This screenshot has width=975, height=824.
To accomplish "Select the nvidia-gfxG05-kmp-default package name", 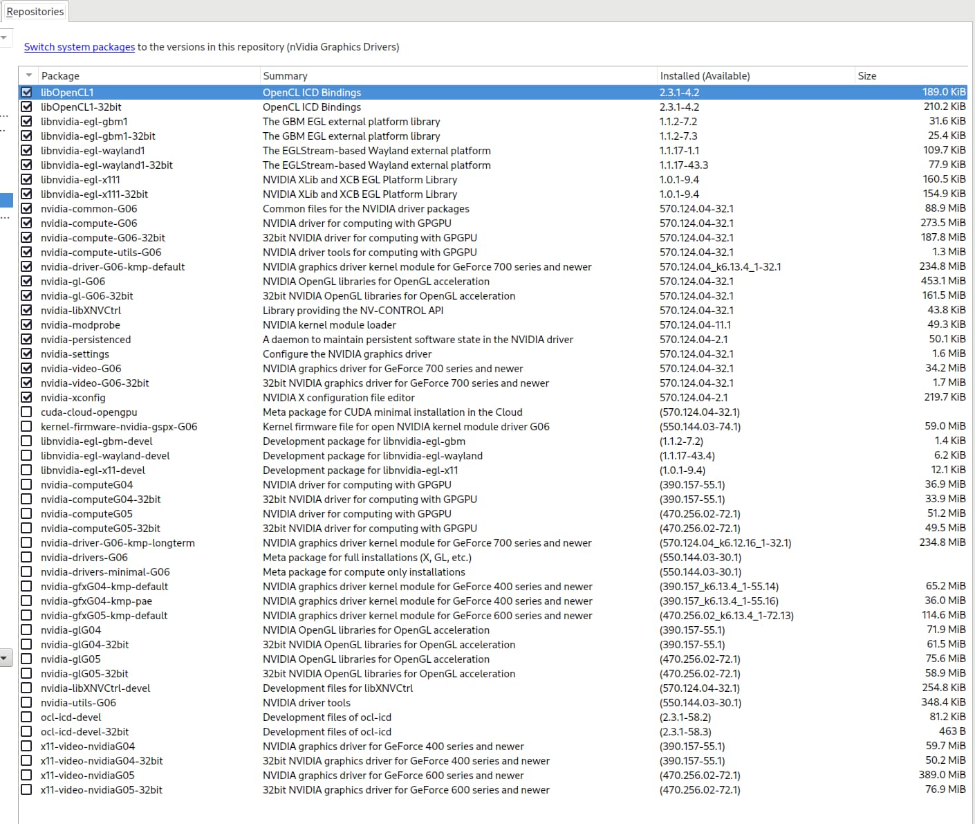I will [104, 615].
